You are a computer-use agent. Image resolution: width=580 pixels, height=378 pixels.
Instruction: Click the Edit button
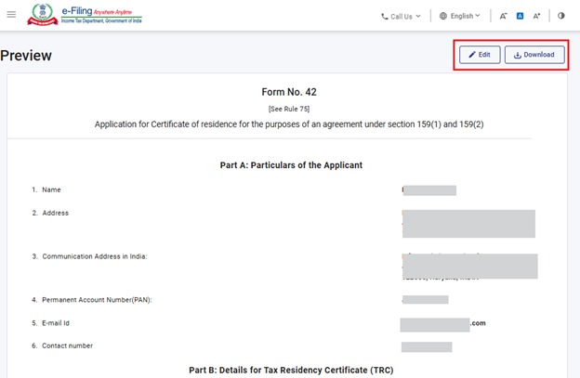(x=479, y=55)
